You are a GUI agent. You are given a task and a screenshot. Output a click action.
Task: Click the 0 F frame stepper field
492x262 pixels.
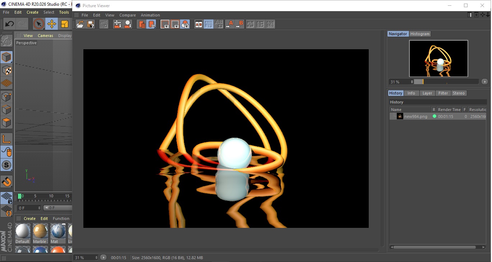click(29, 208)
